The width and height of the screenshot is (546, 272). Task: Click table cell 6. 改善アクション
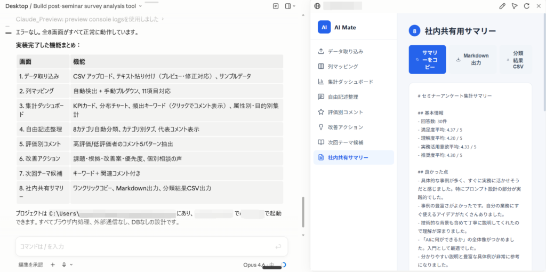coord(43,158)
